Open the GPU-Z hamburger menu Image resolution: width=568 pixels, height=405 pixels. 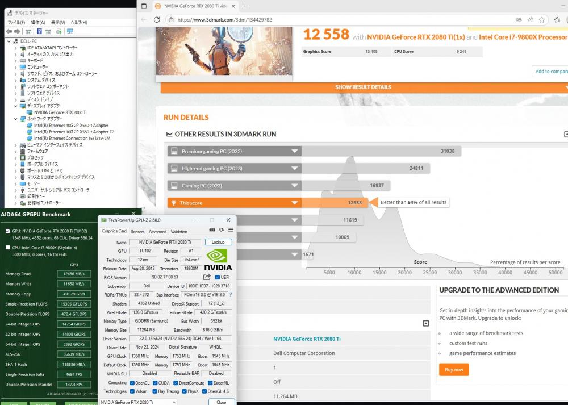coord(231,229)
